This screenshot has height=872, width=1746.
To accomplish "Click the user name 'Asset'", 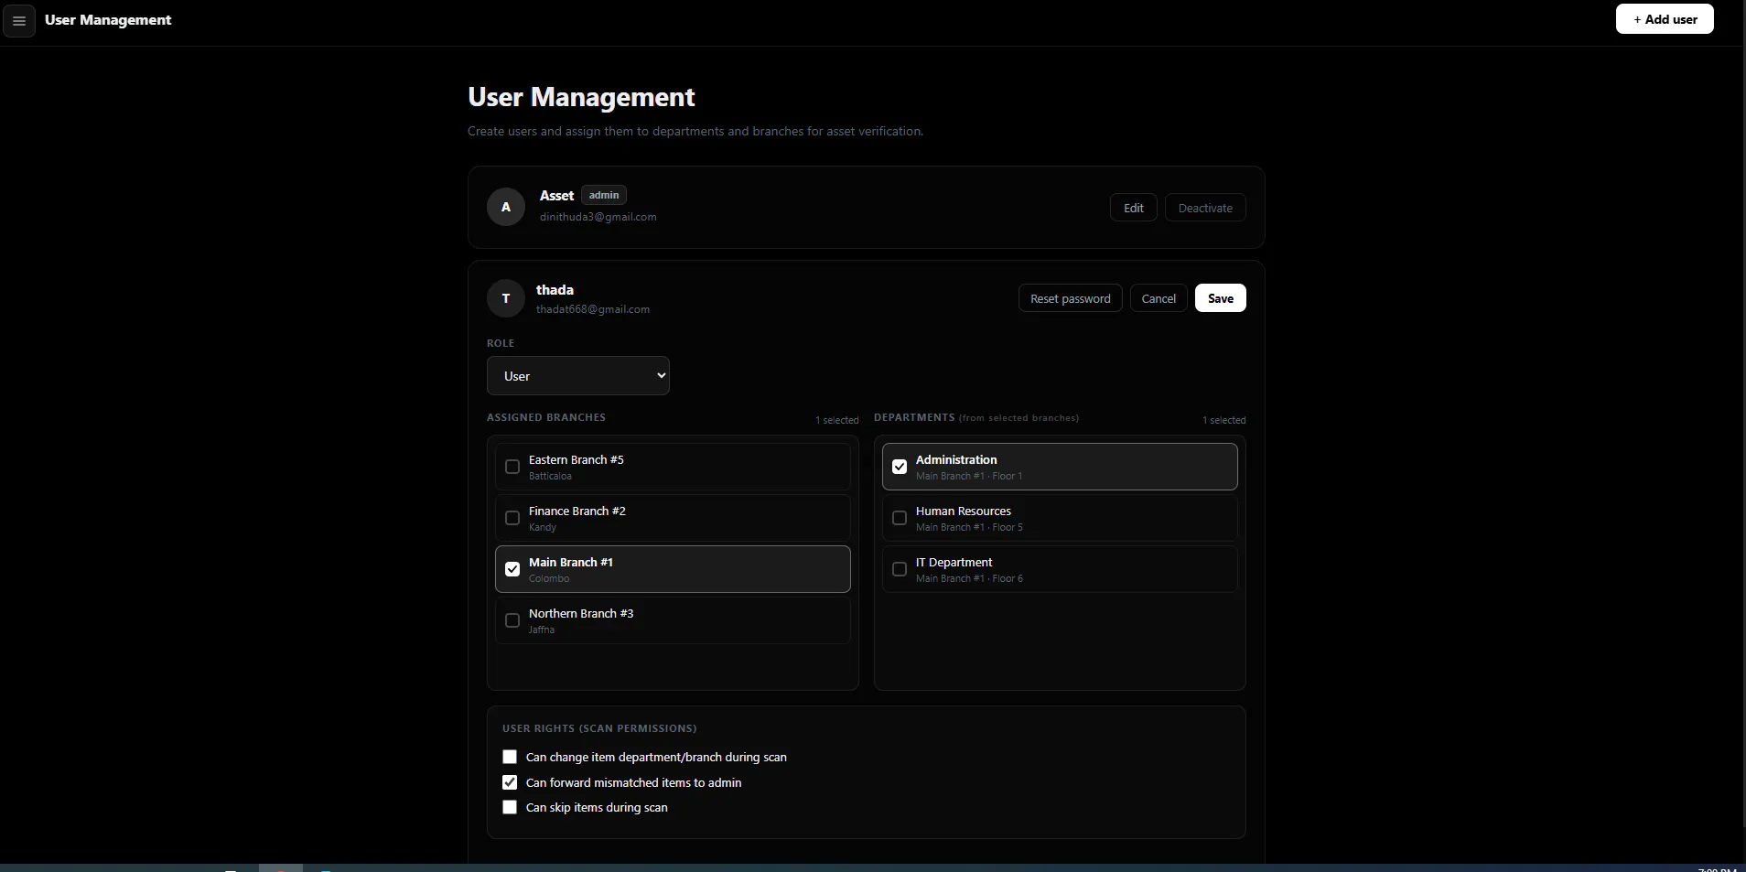I will (x=556, y=196).
